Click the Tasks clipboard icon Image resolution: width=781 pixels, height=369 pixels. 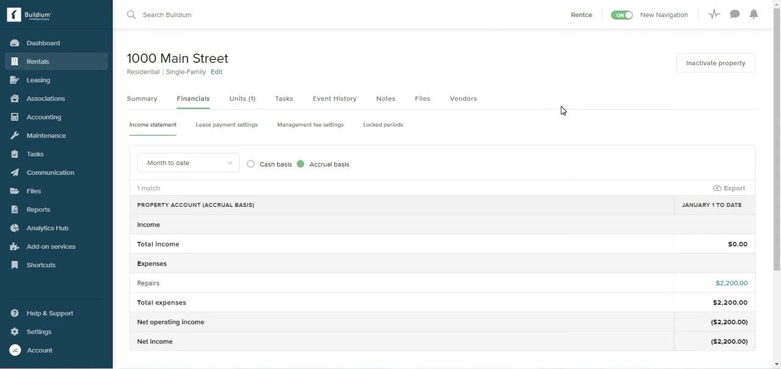pos(15,154)
